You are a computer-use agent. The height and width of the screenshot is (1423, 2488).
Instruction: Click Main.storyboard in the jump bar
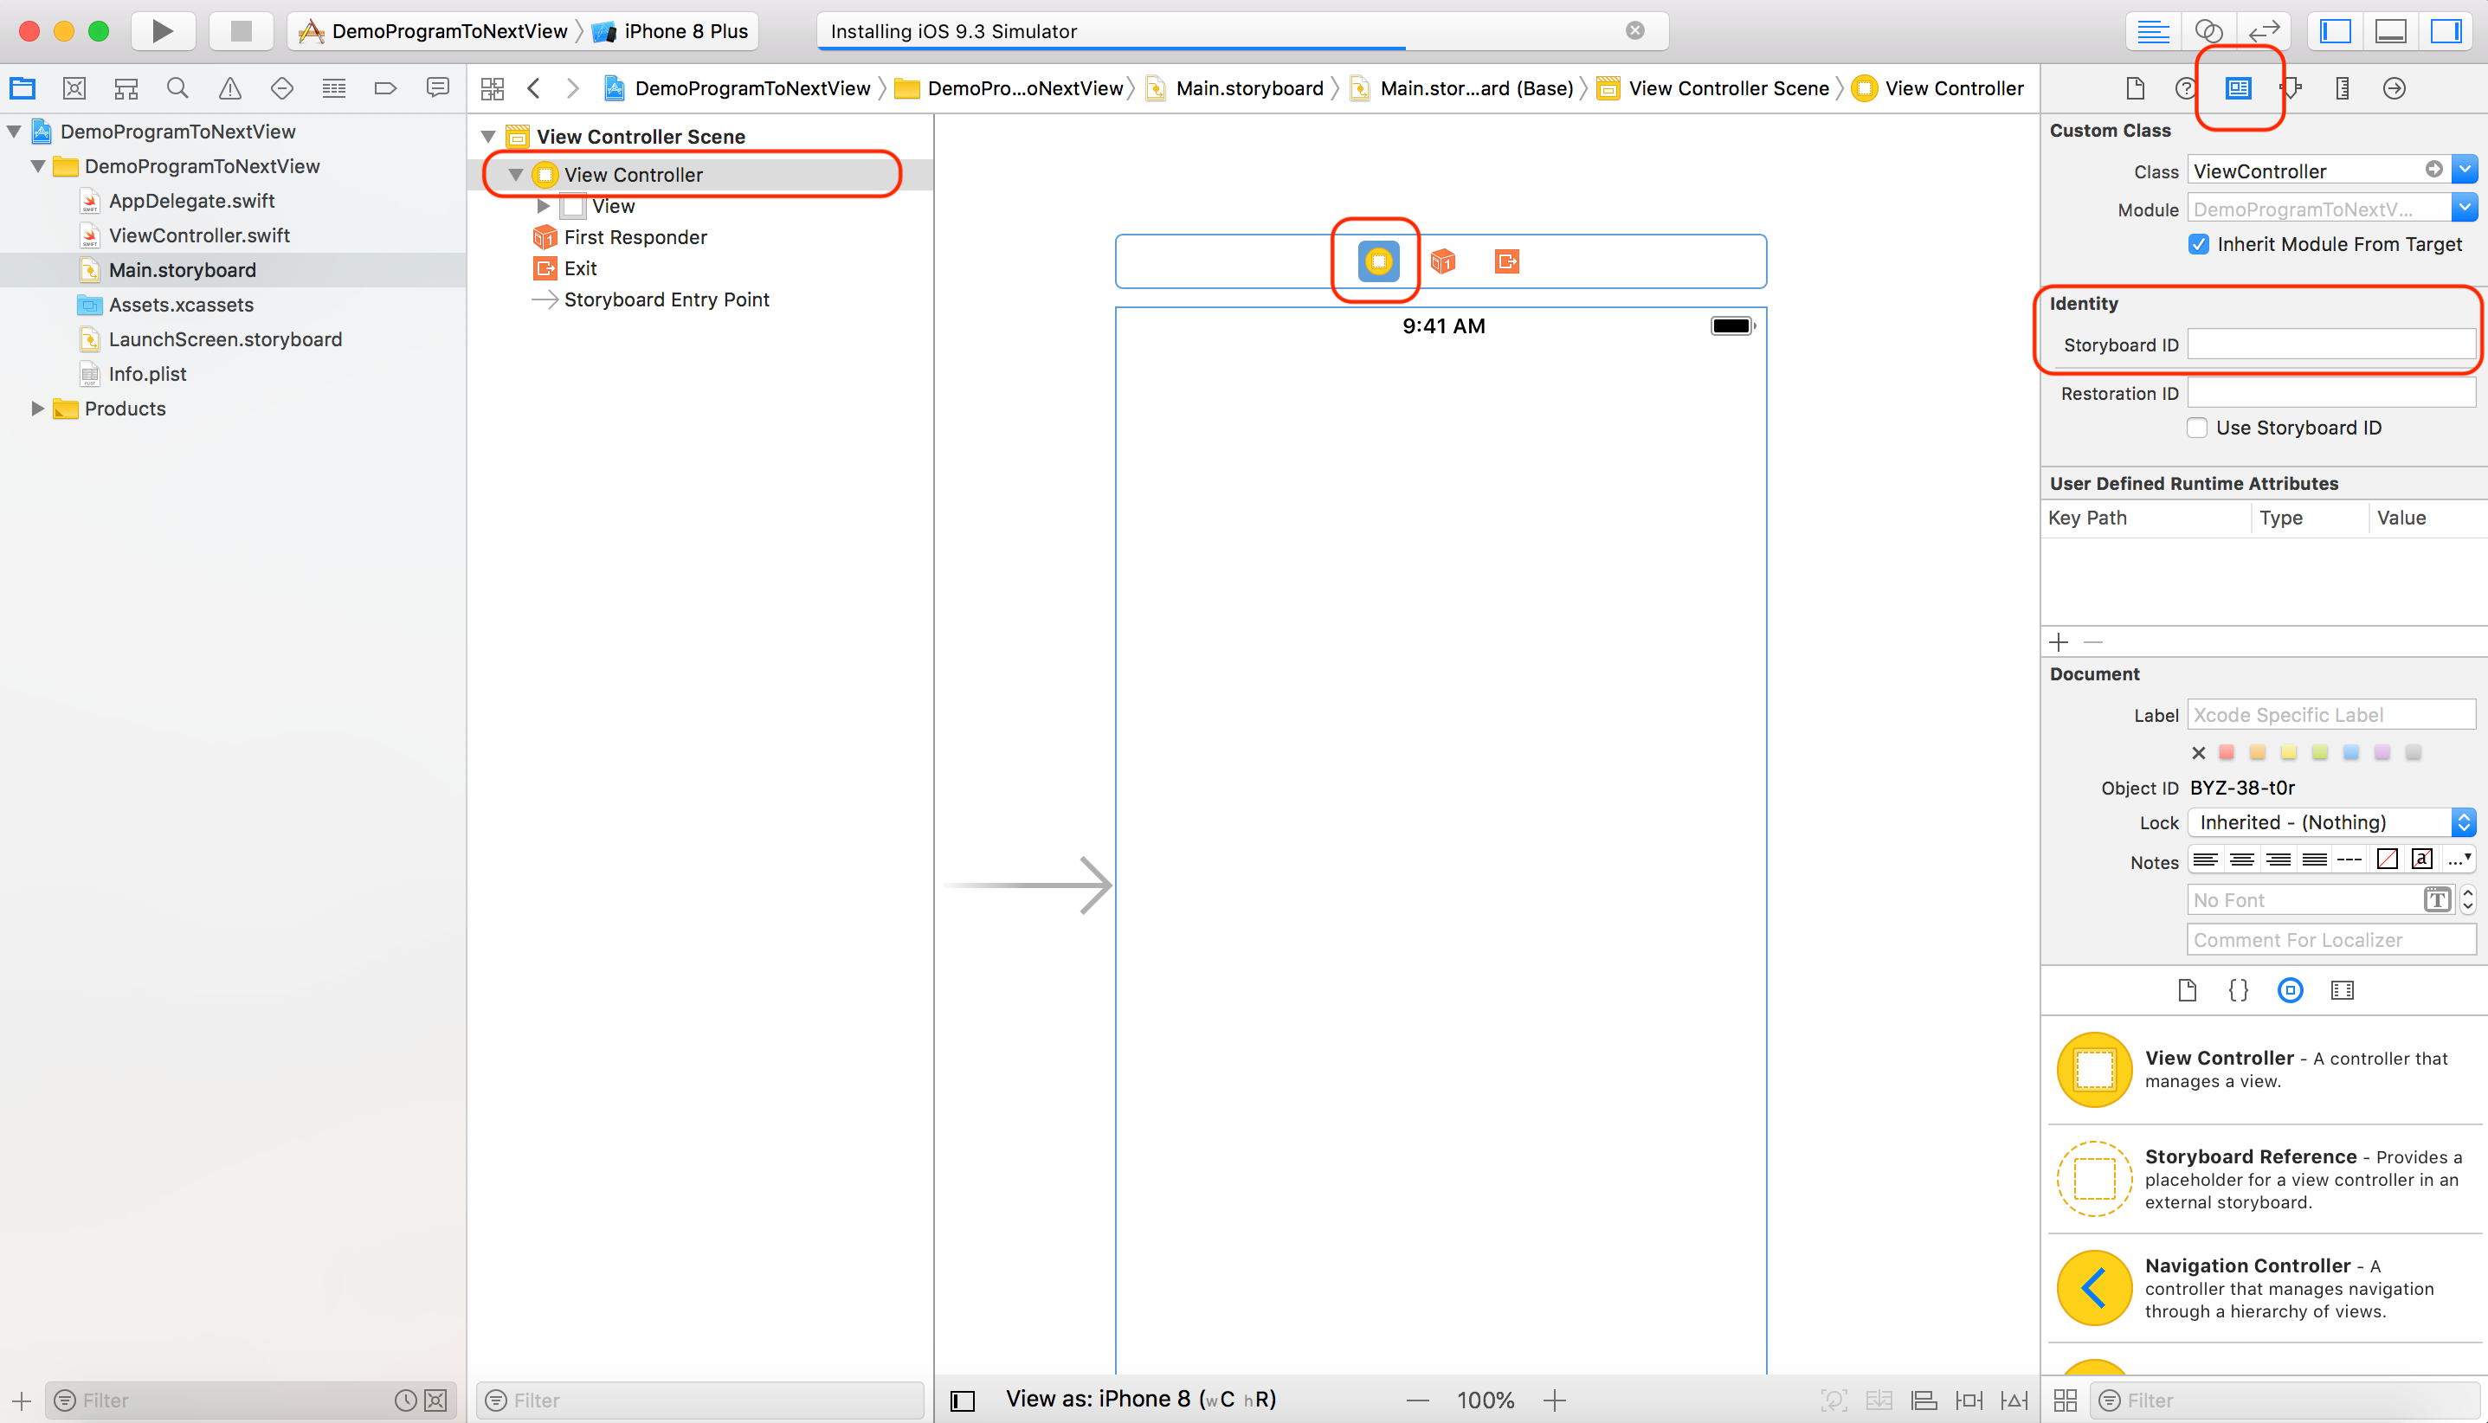tap(1248, 89)
